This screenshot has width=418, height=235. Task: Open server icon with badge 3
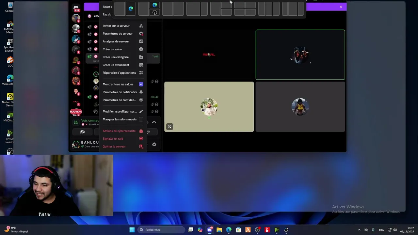(x=76, y=70)
